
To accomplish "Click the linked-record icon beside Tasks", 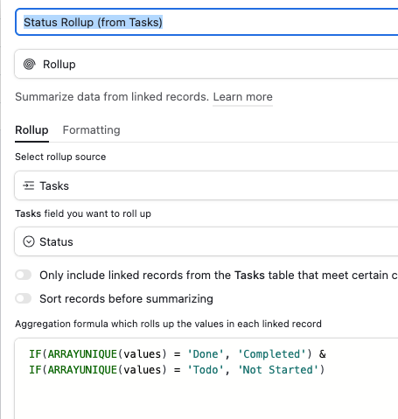I will tap(29, 185).
